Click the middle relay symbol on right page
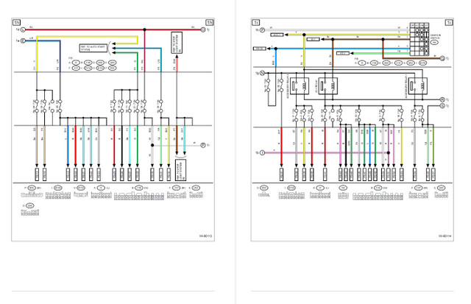This screenshot has height=304, width=471. (x=329, y=85)
